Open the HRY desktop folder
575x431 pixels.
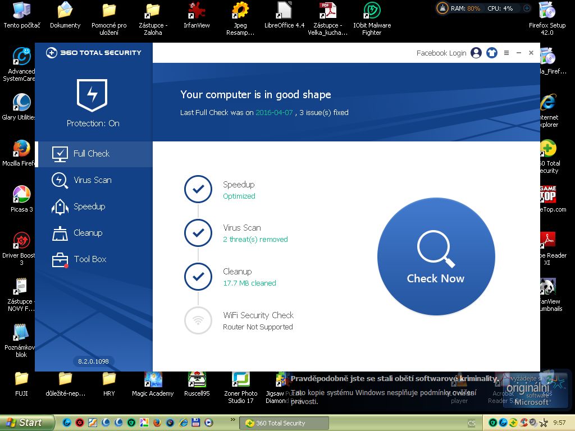(109, 383)
